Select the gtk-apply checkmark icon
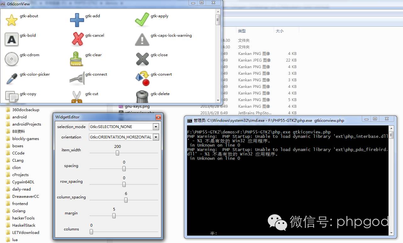This screenshot has height=243, width=403. [142, 20]
